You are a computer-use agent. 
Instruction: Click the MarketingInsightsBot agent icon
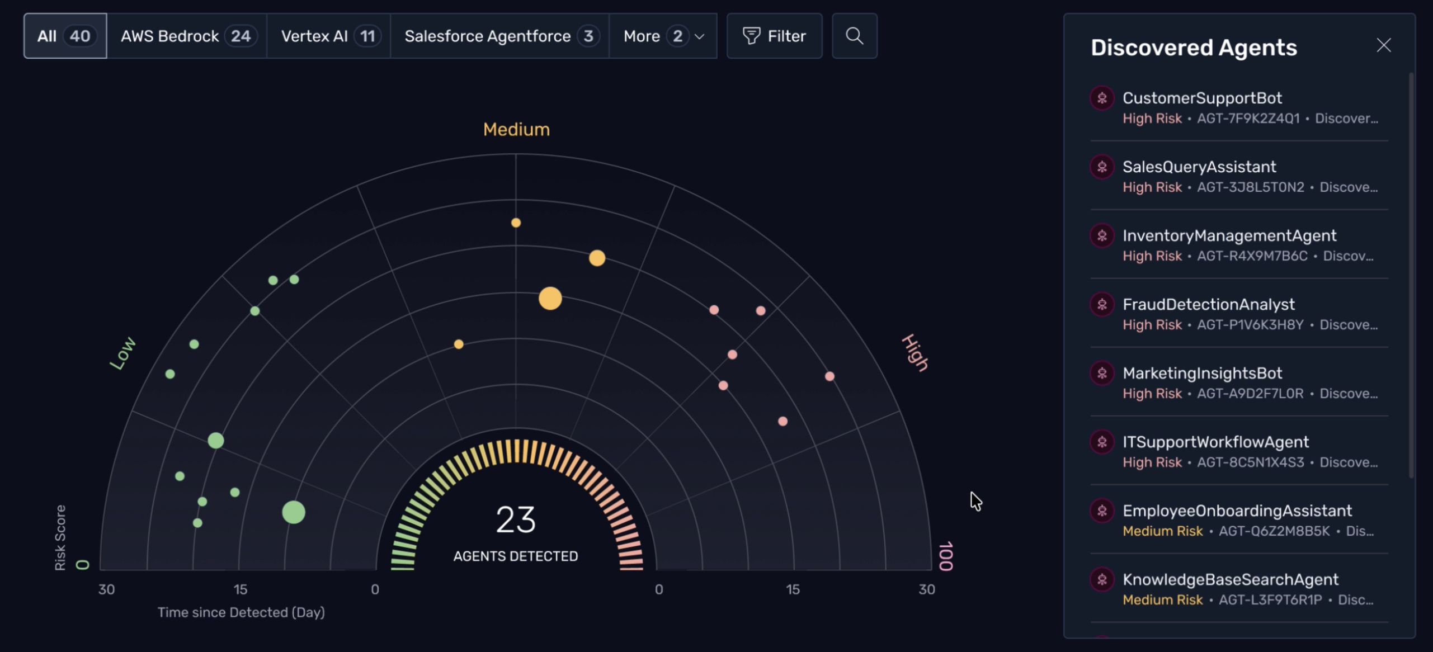pyautogui.click(x=1102, y=374)
